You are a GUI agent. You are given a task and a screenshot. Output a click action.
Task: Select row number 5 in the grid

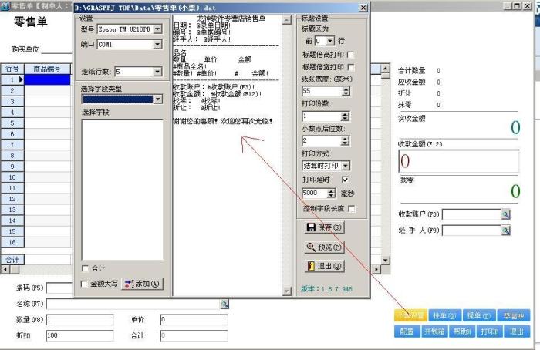point(12,123)
